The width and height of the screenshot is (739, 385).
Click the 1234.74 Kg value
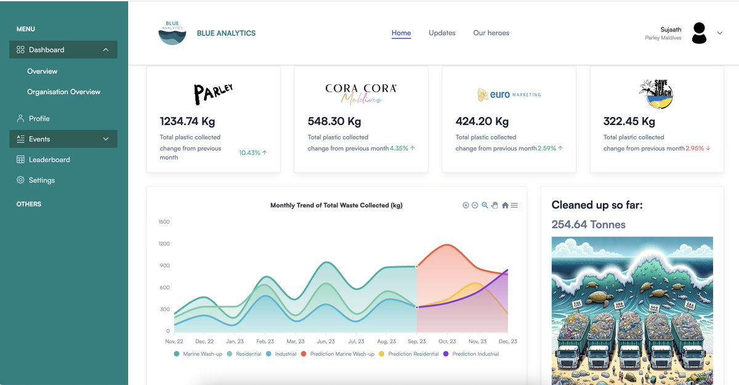[x=187, y=121]
